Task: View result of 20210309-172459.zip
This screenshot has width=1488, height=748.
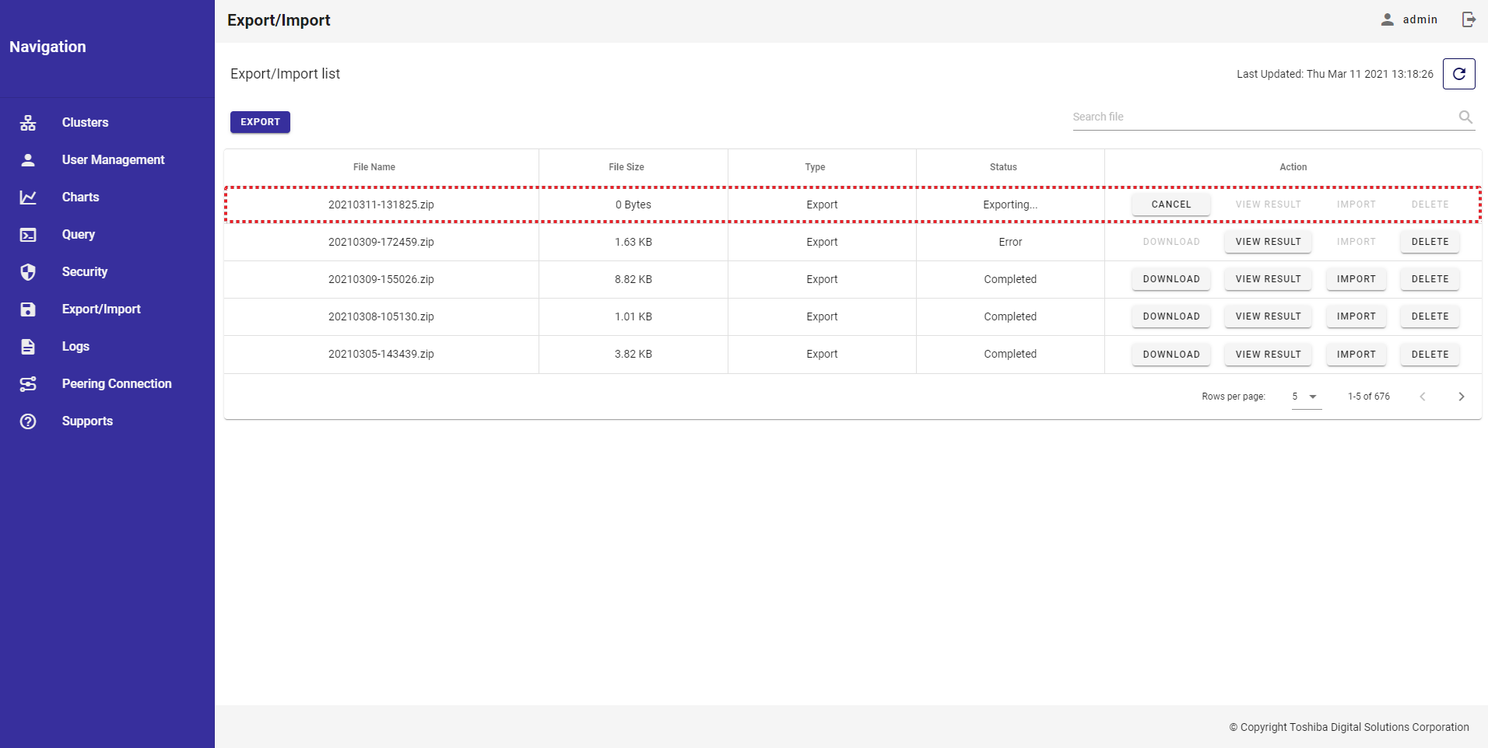Action: (x=1268, y=242)
